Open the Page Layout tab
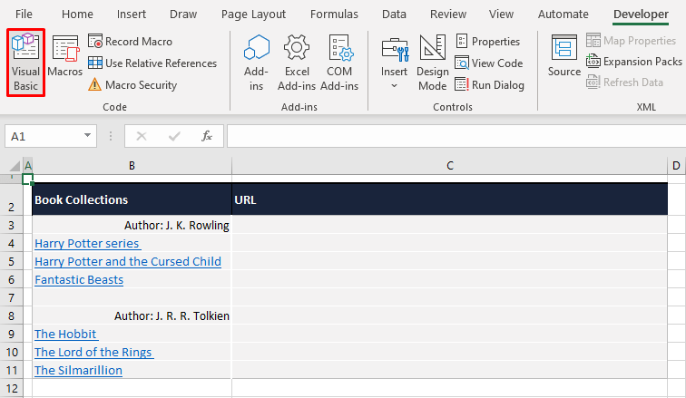Screen dimensions: 686x398 (x=253, y=14)
